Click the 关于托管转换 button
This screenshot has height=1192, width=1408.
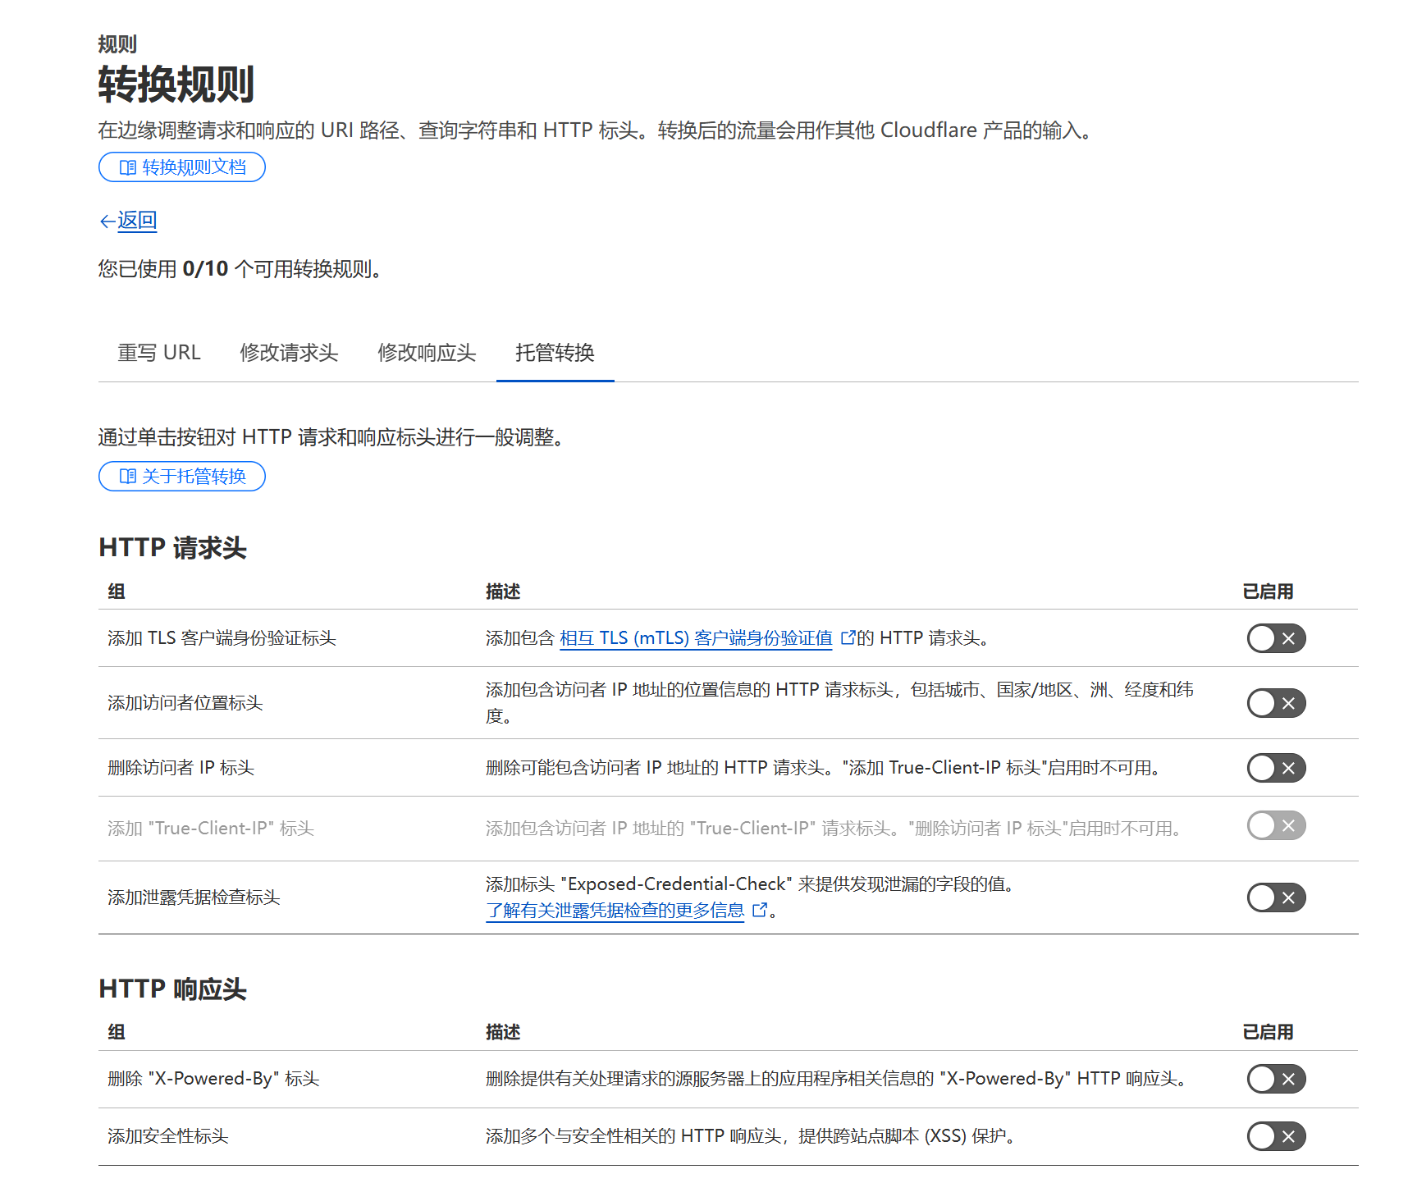(182, 477)
